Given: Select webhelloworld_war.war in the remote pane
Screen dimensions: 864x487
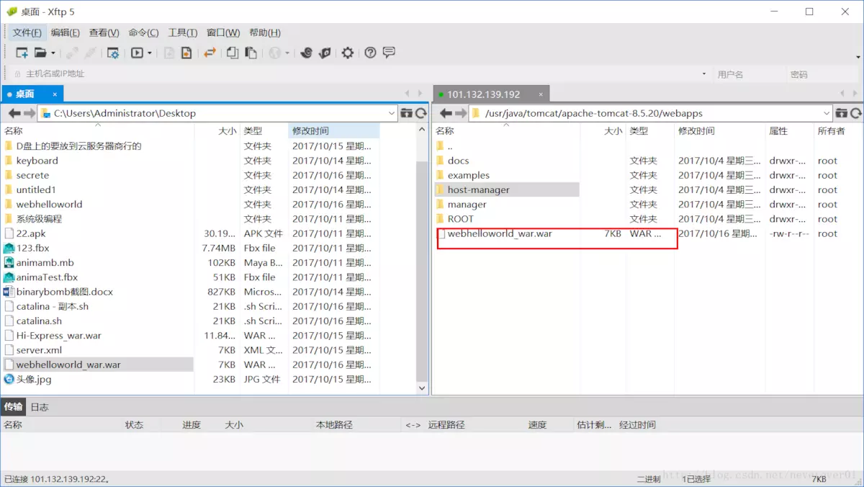Looking at the screenshot, I should tap(499, 233).
